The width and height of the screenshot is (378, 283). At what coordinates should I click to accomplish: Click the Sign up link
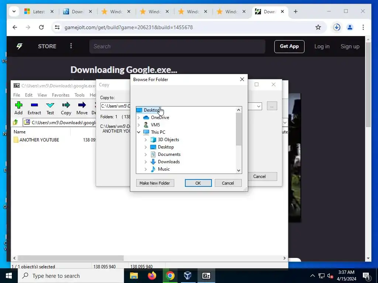click(x=350, y=46)
